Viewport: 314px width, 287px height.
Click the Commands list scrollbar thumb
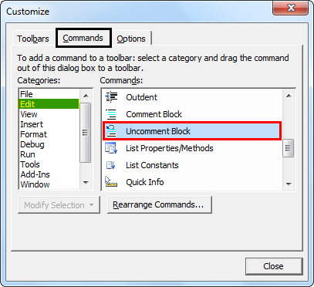(x=288, y=148)
